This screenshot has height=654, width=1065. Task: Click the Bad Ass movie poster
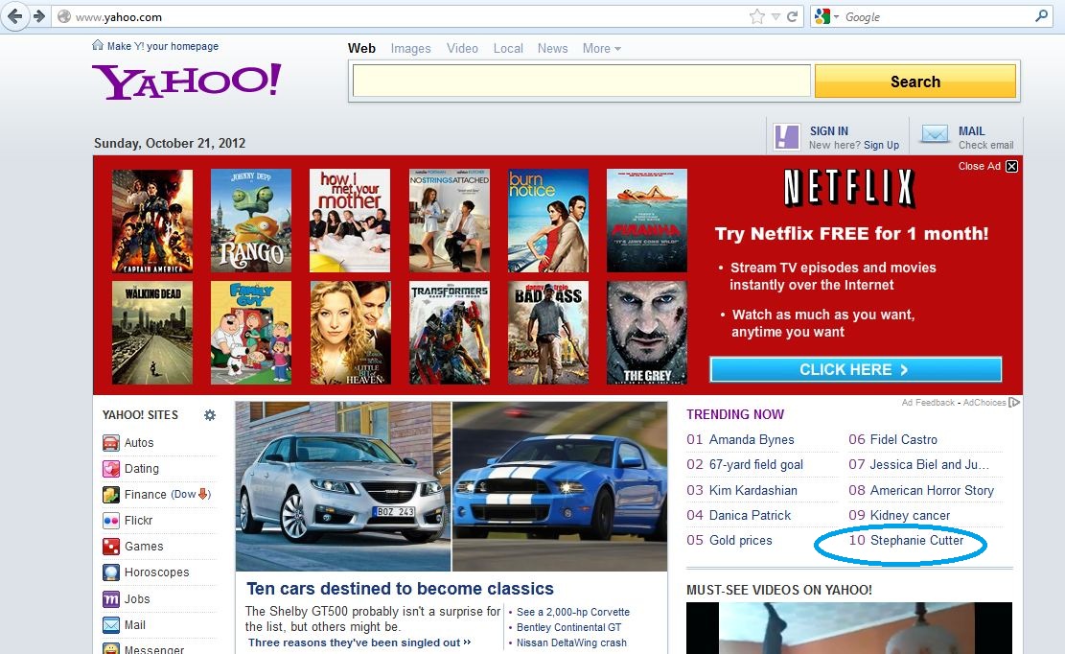pyautogui.click(x=548, y=333)
